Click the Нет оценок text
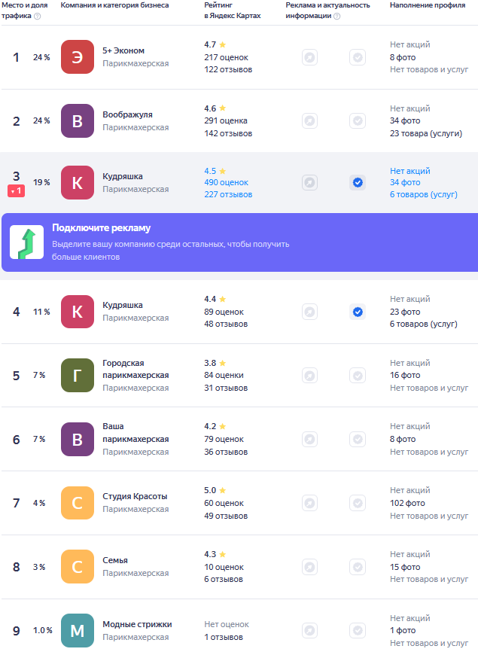 click(227, 624)
